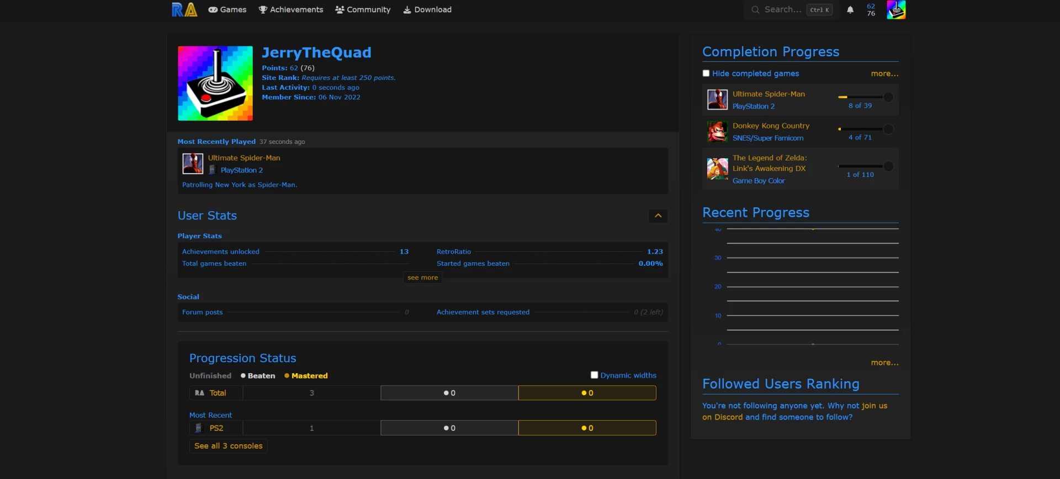Click Donkey Kong Country game icon

click(717, 132)
